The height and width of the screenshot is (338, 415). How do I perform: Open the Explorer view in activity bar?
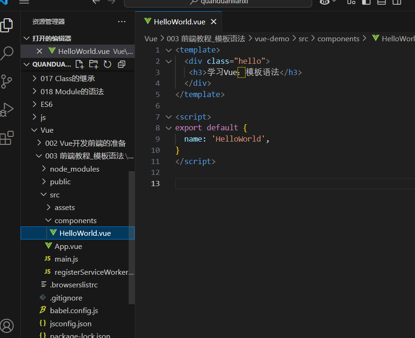(7, 25)
